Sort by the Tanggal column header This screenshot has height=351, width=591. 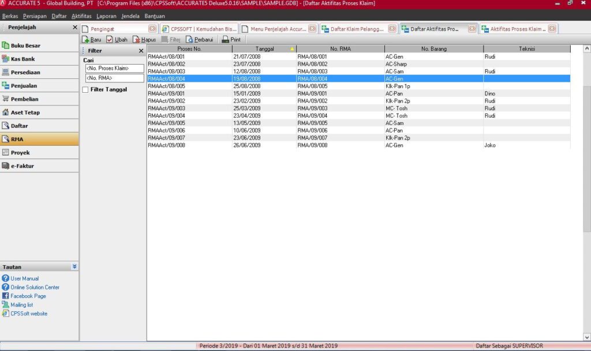point(265,49)
